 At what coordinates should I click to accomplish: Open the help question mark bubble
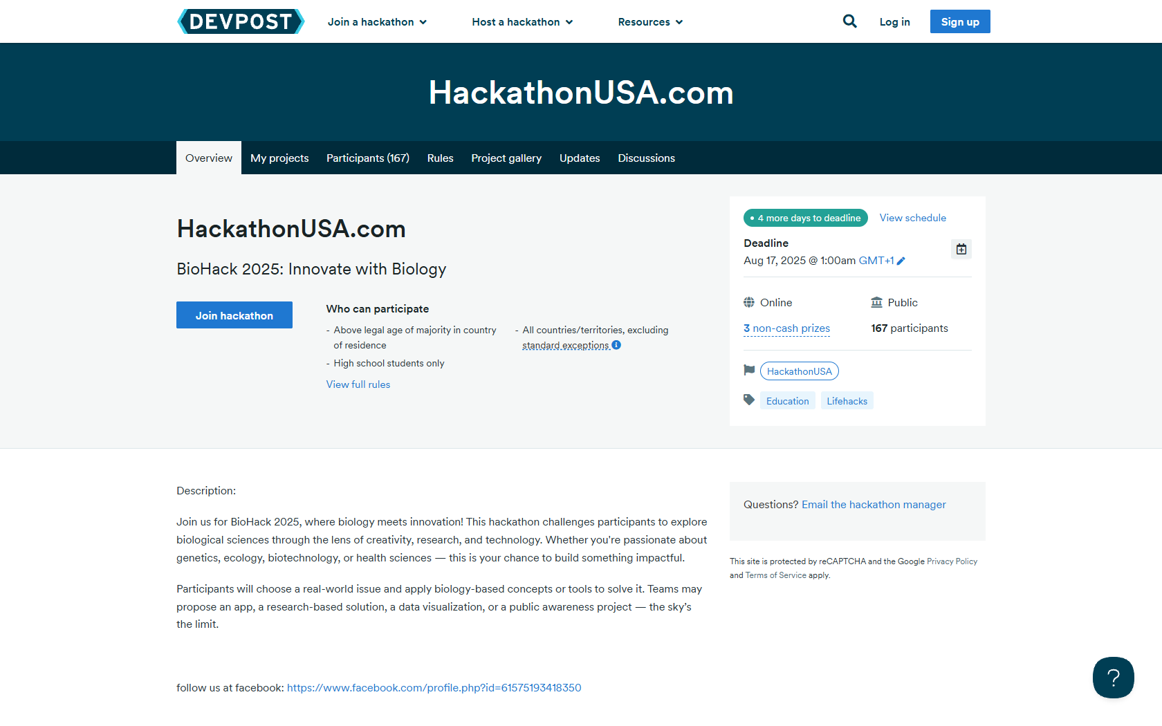(1113, 678)
